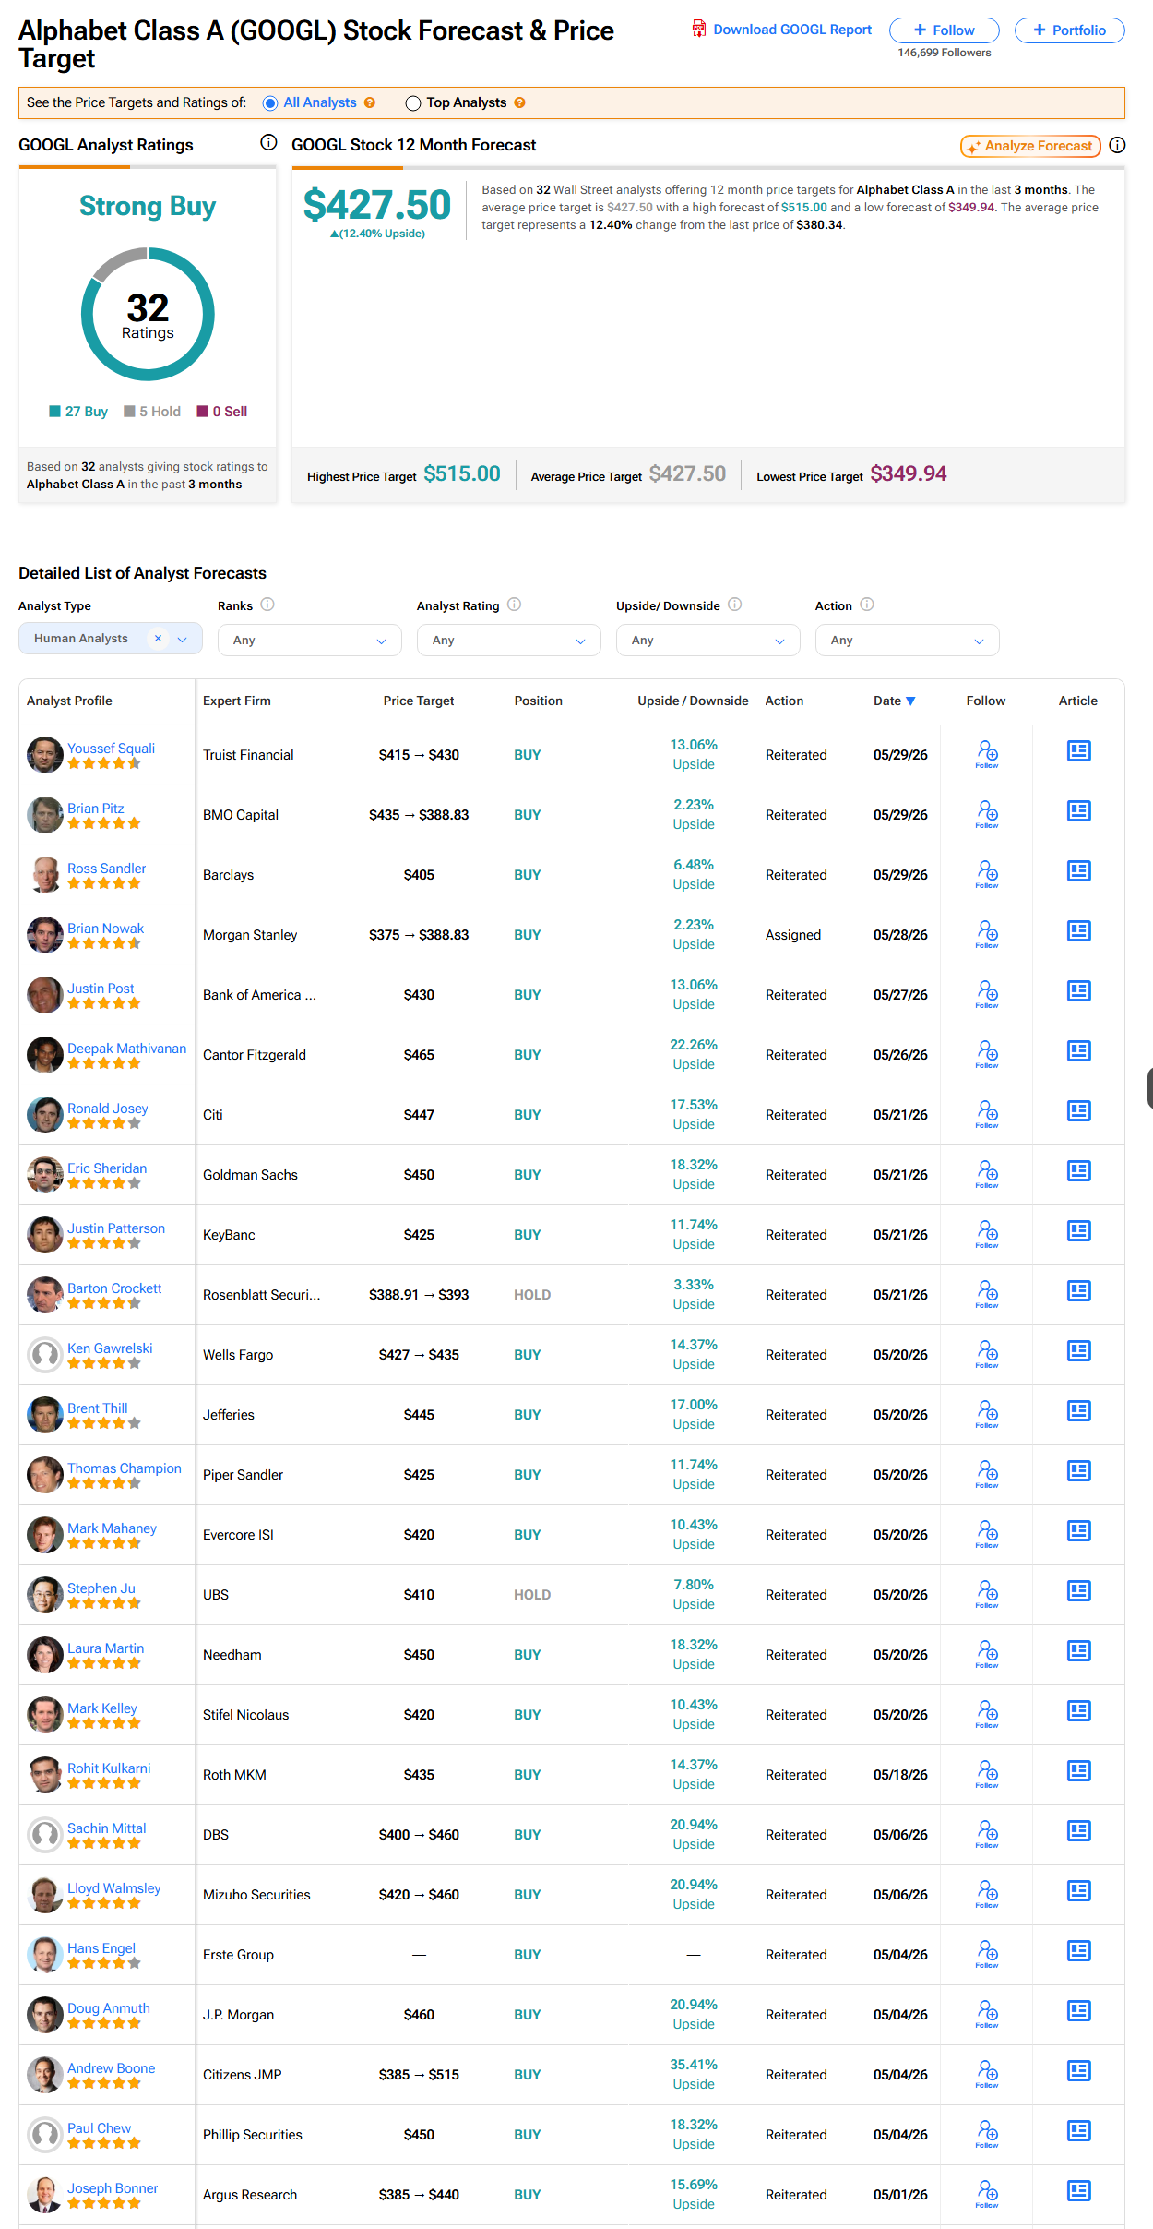1153x2229 pixels.
Task: Open info icon beside Analyze Forecast button
Action: [1117, 145]
